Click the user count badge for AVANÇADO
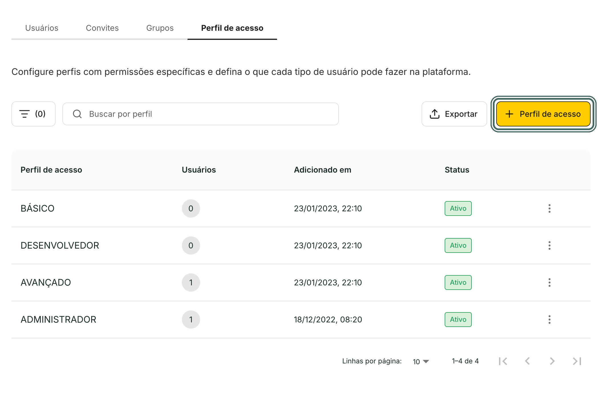Screen dimensions: 602x393 coord(191,283)
